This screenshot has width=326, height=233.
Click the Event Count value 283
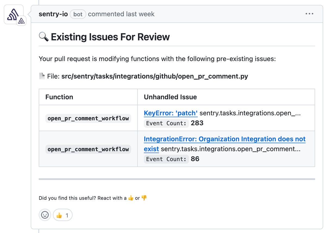tap(197, 123)
